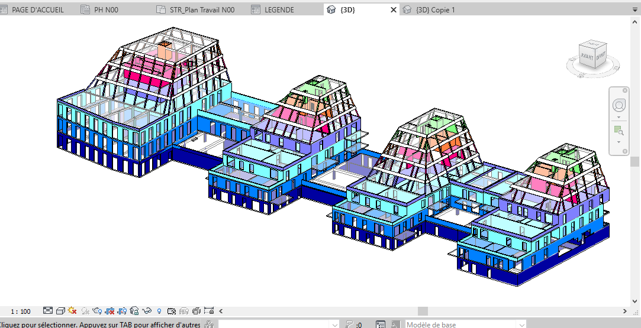
Task: Open the Detail Level icon in view bar
Action: [48, 311]
